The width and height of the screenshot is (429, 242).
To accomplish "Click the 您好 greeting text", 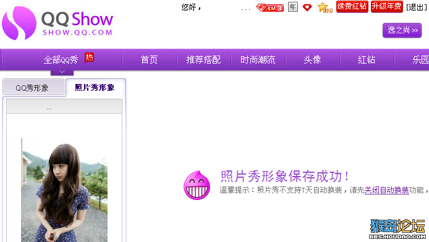I will point(191,7).
